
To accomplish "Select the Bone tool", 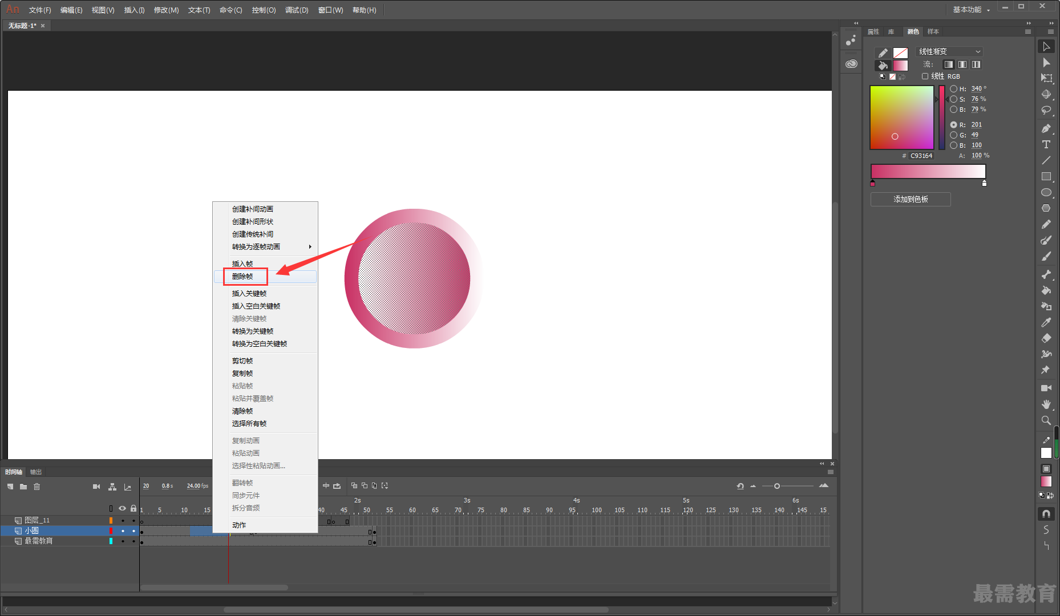I will pos(1046,274).
